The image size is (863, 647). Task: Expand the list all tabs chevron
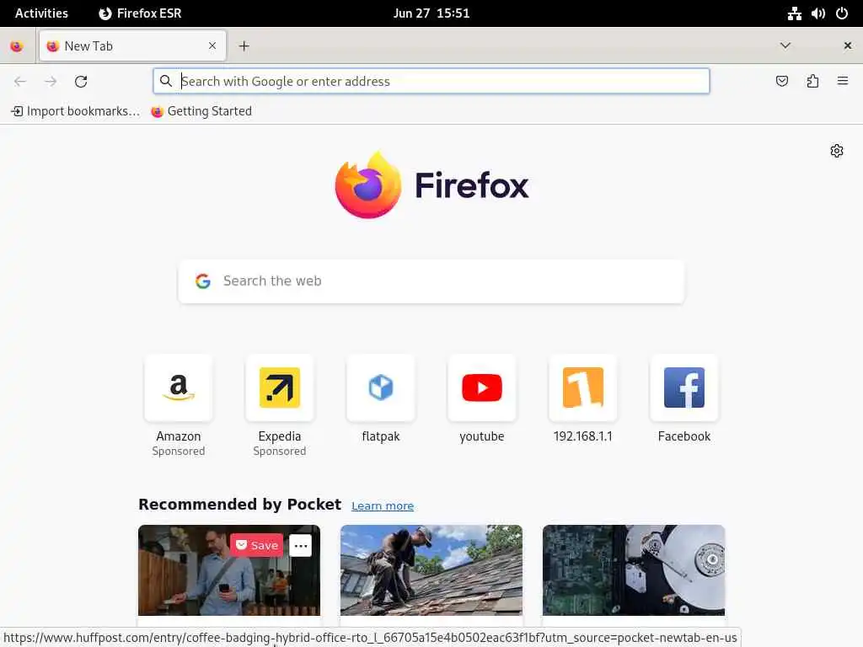(x=785, y=45)
